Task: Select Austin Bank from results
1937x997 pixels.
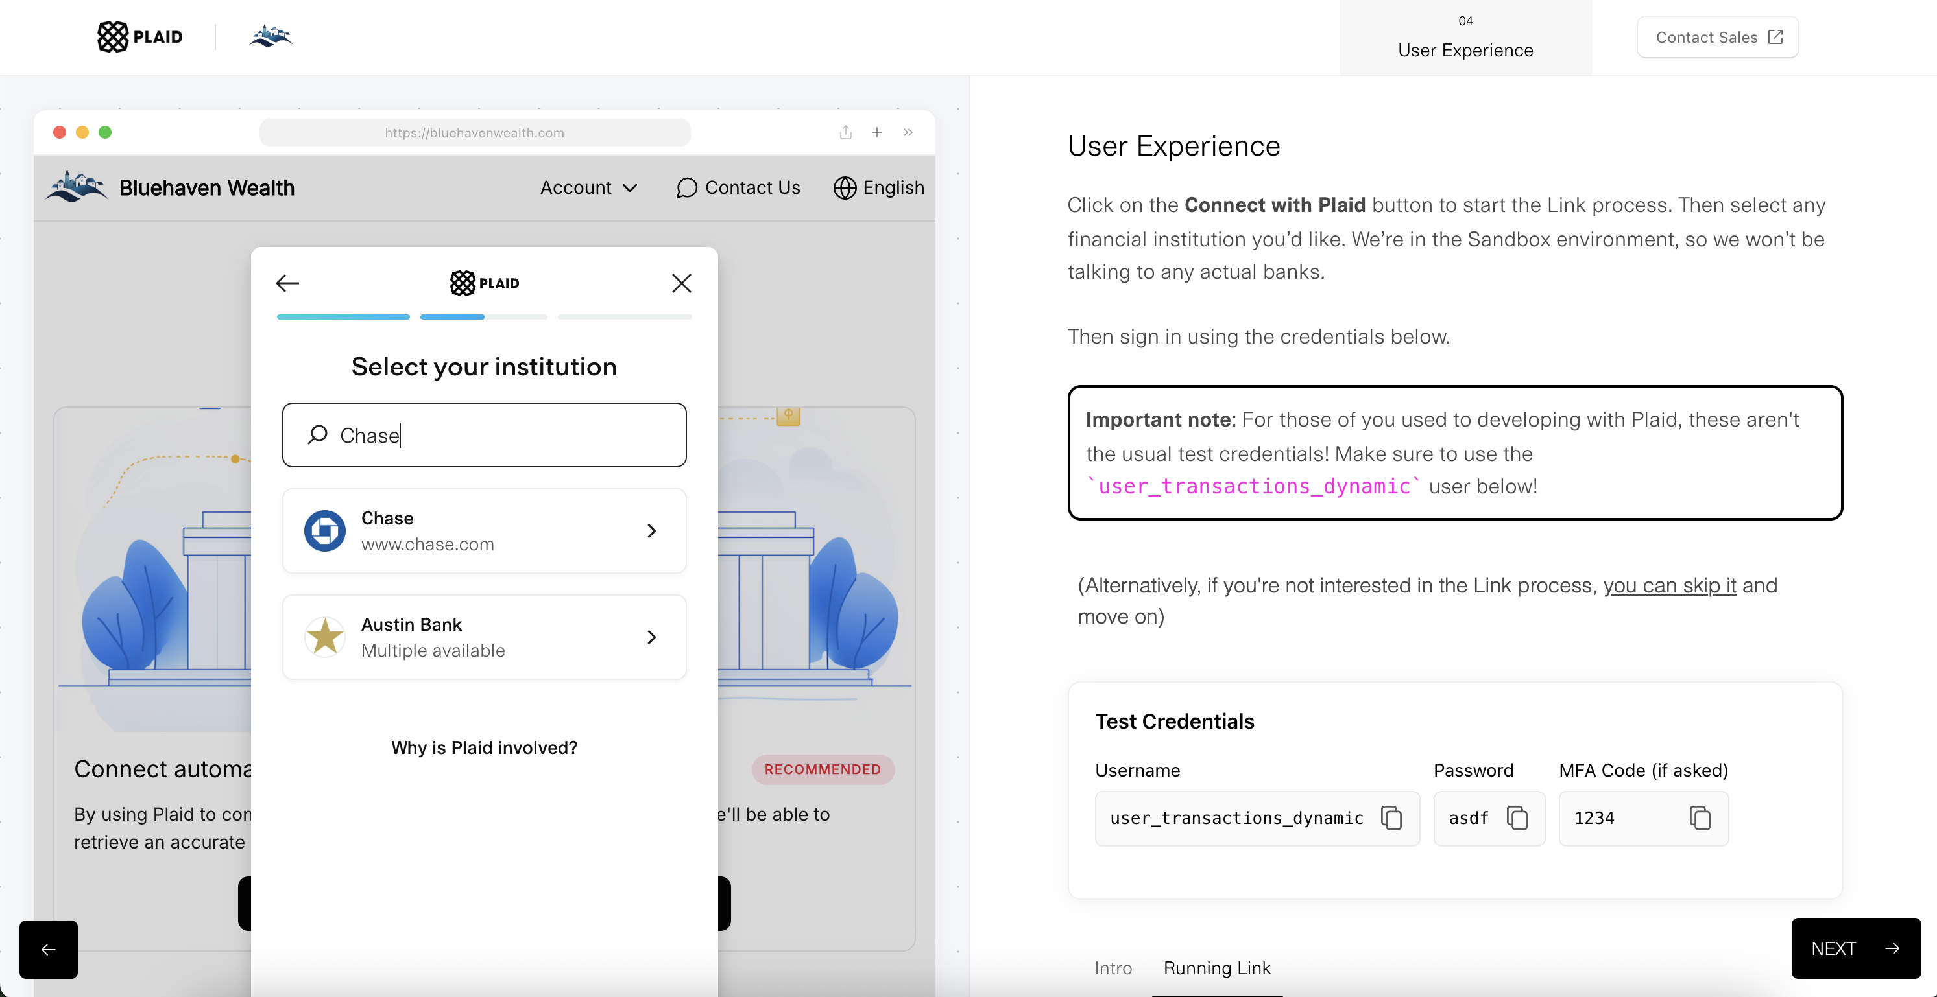Action: [484, 637]
